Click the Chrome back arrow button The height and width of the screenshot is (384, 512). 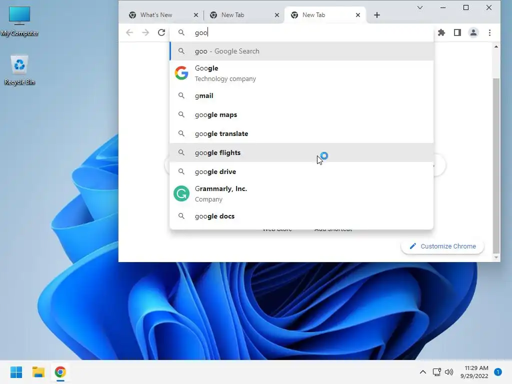coord(129,32)
